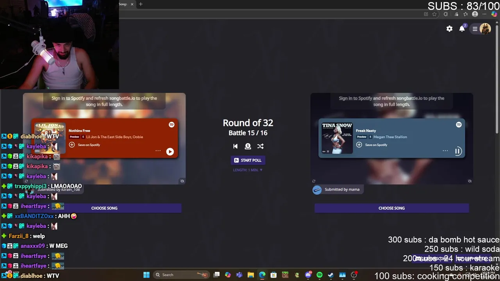Open Task View on the taskbar
This screenshot has height=281, width=500.
point(217,275)
